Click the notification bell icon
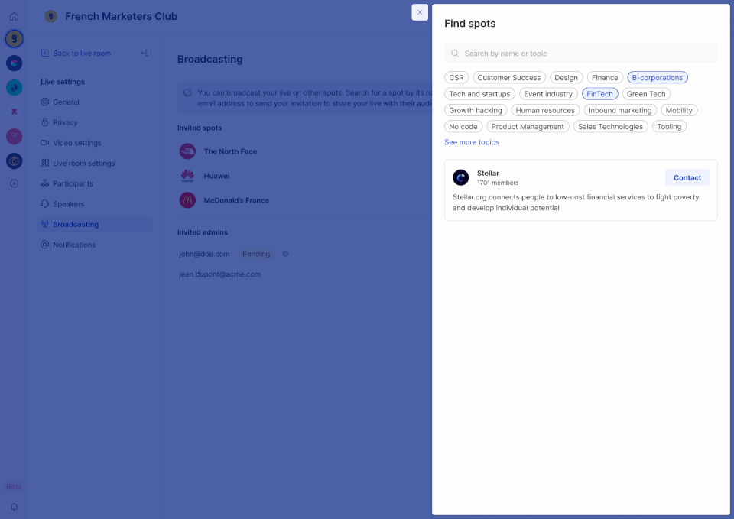The image size is (734, 519). pyautogui.click(x=14, y=507)
